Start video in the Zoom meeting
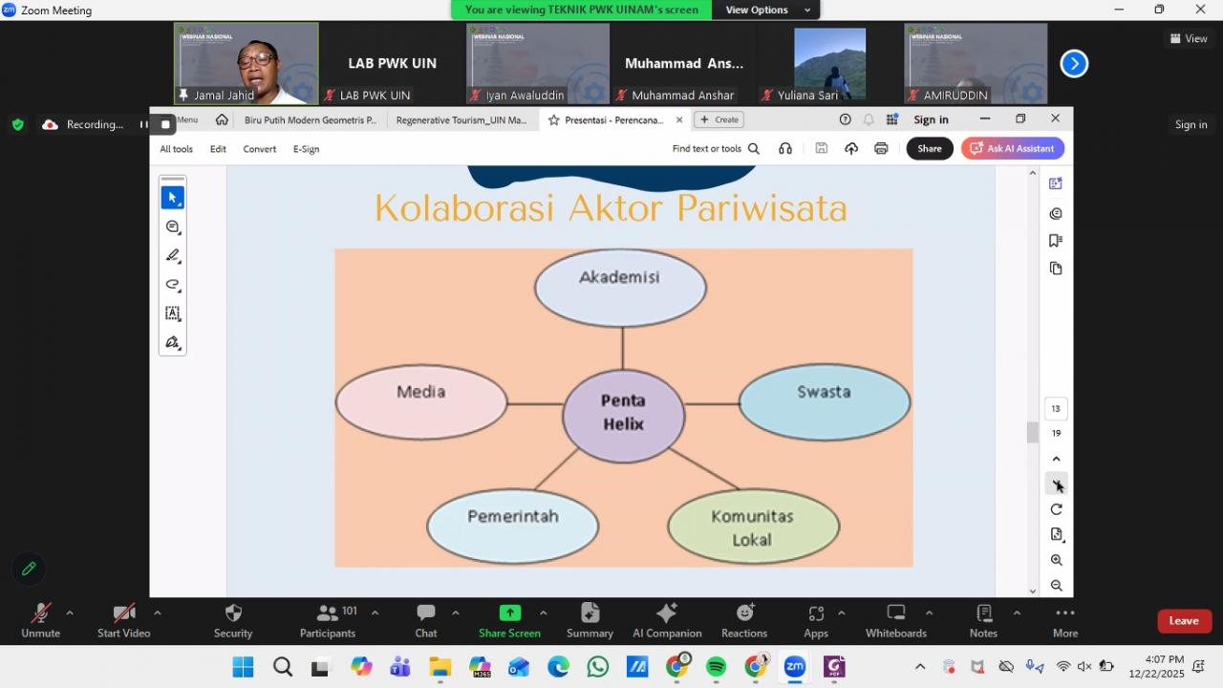The image size is (1223, 688). [123, 619]
